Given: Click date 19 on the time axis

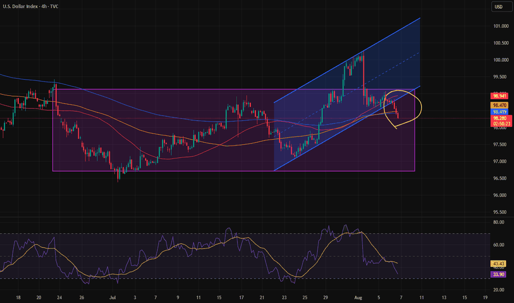Looking at the screenshot, I should click(x=485, y=297).
